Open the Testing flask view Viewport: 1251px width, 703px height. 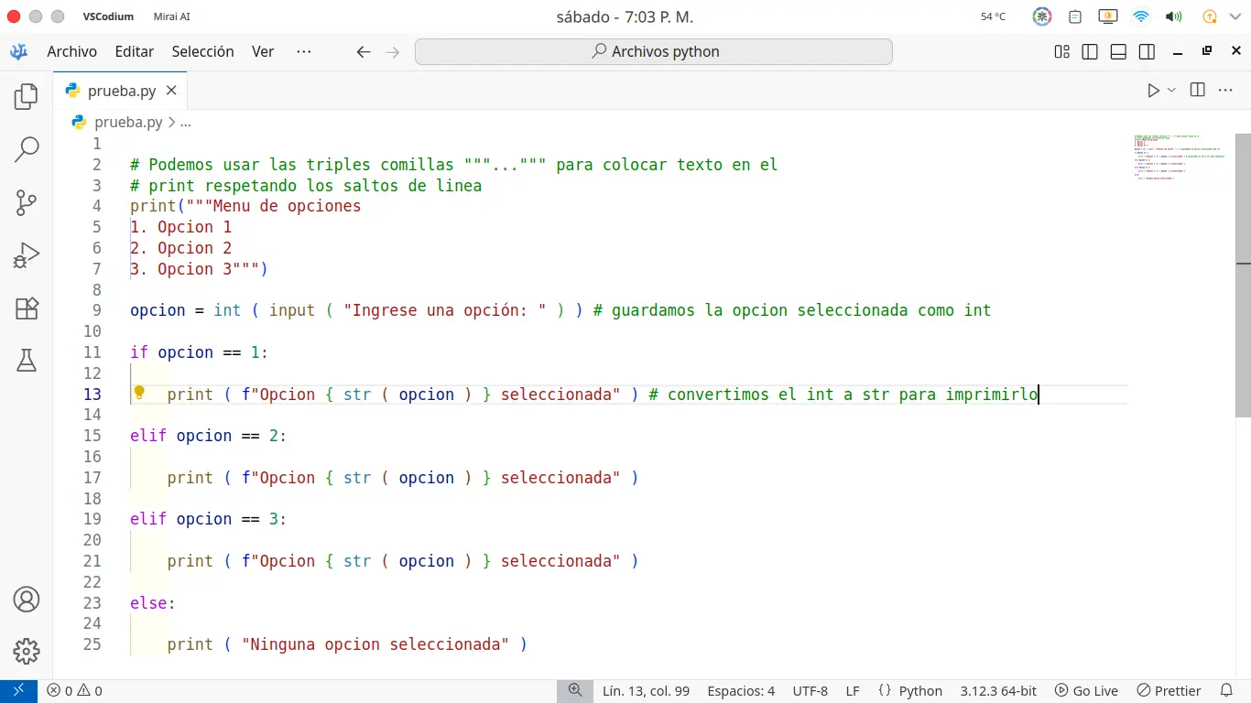[x=27, y=361]
